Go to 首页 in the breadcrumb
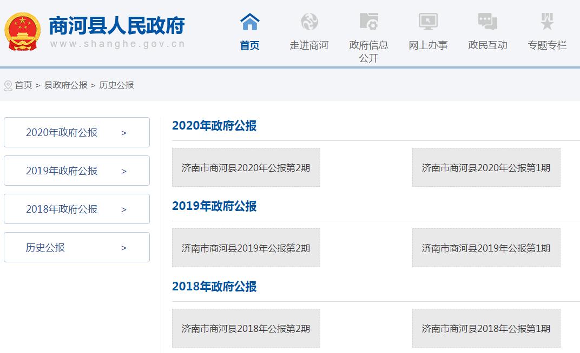The width and height of the screenshot is (580, 353). (24, 85)
